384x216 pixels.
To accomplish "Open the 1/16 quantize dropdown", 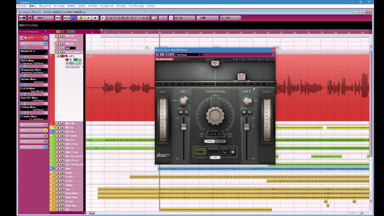I will point(230,18).
